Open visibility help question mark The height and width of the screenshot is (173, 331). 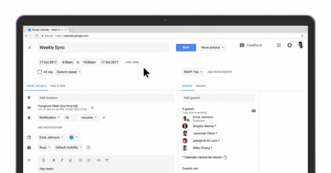(88, 148)
